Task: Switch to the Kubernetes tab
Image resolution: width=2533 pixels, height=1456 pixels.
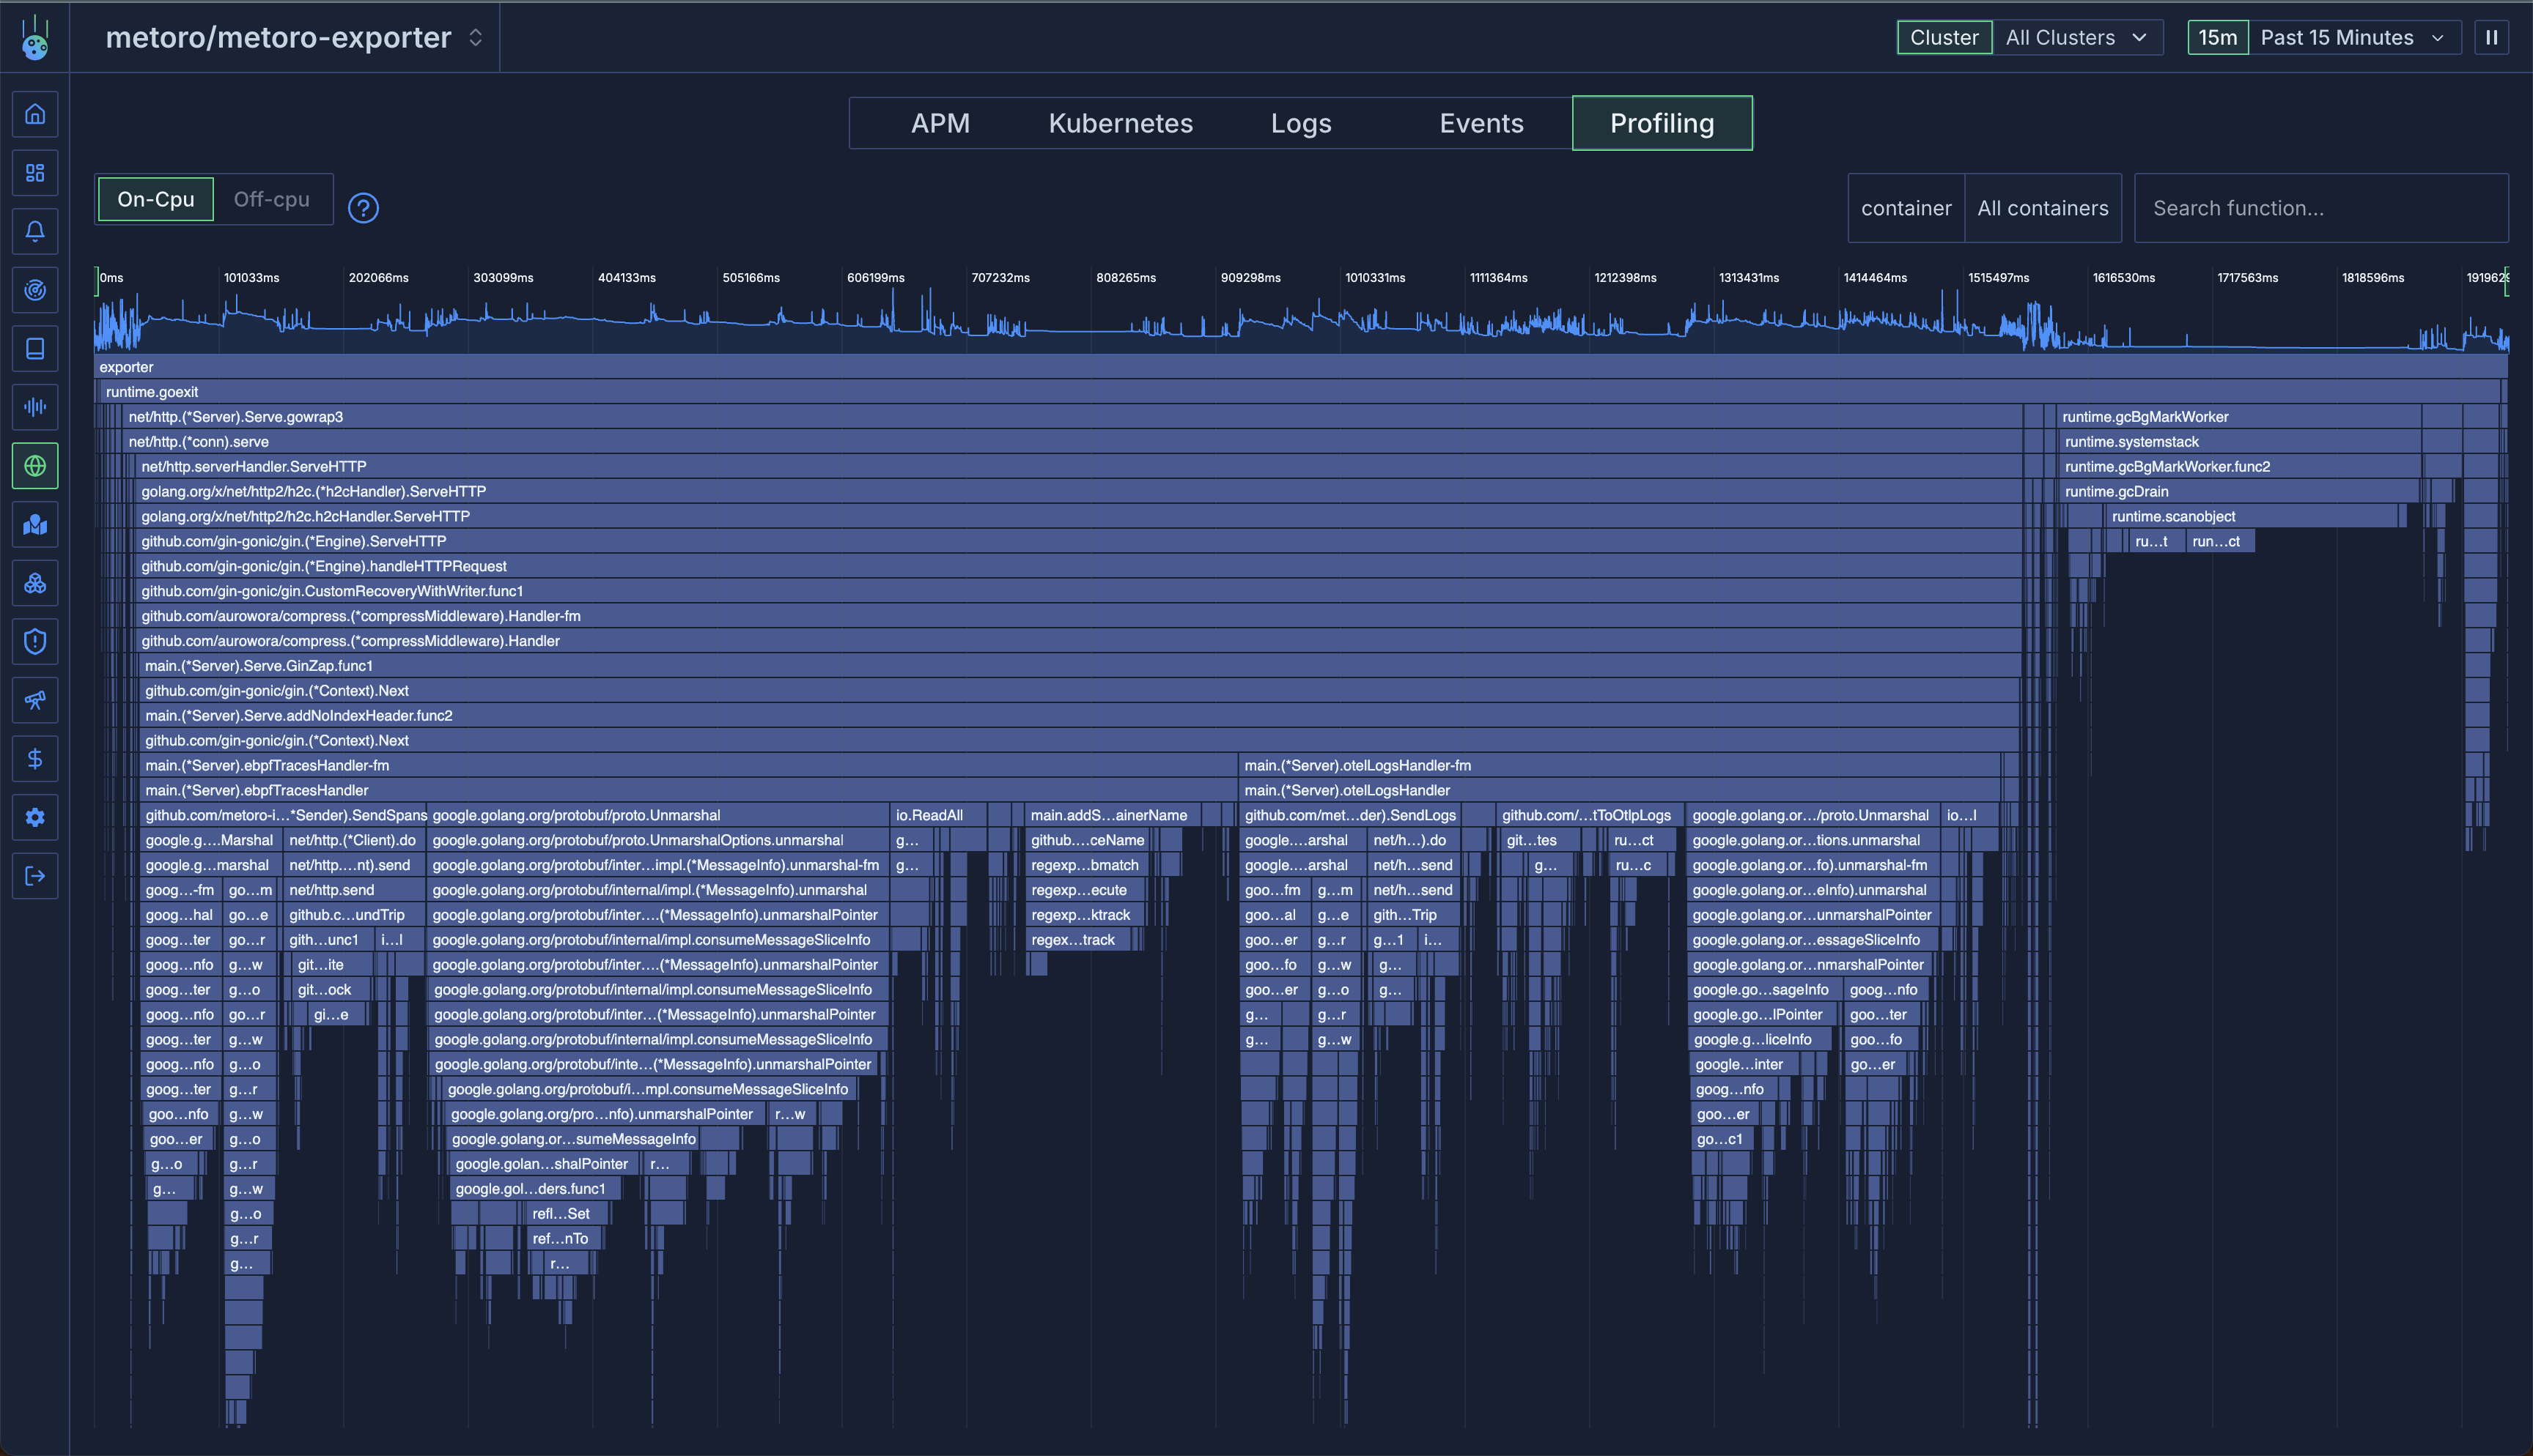Action: coord(1121,123)
